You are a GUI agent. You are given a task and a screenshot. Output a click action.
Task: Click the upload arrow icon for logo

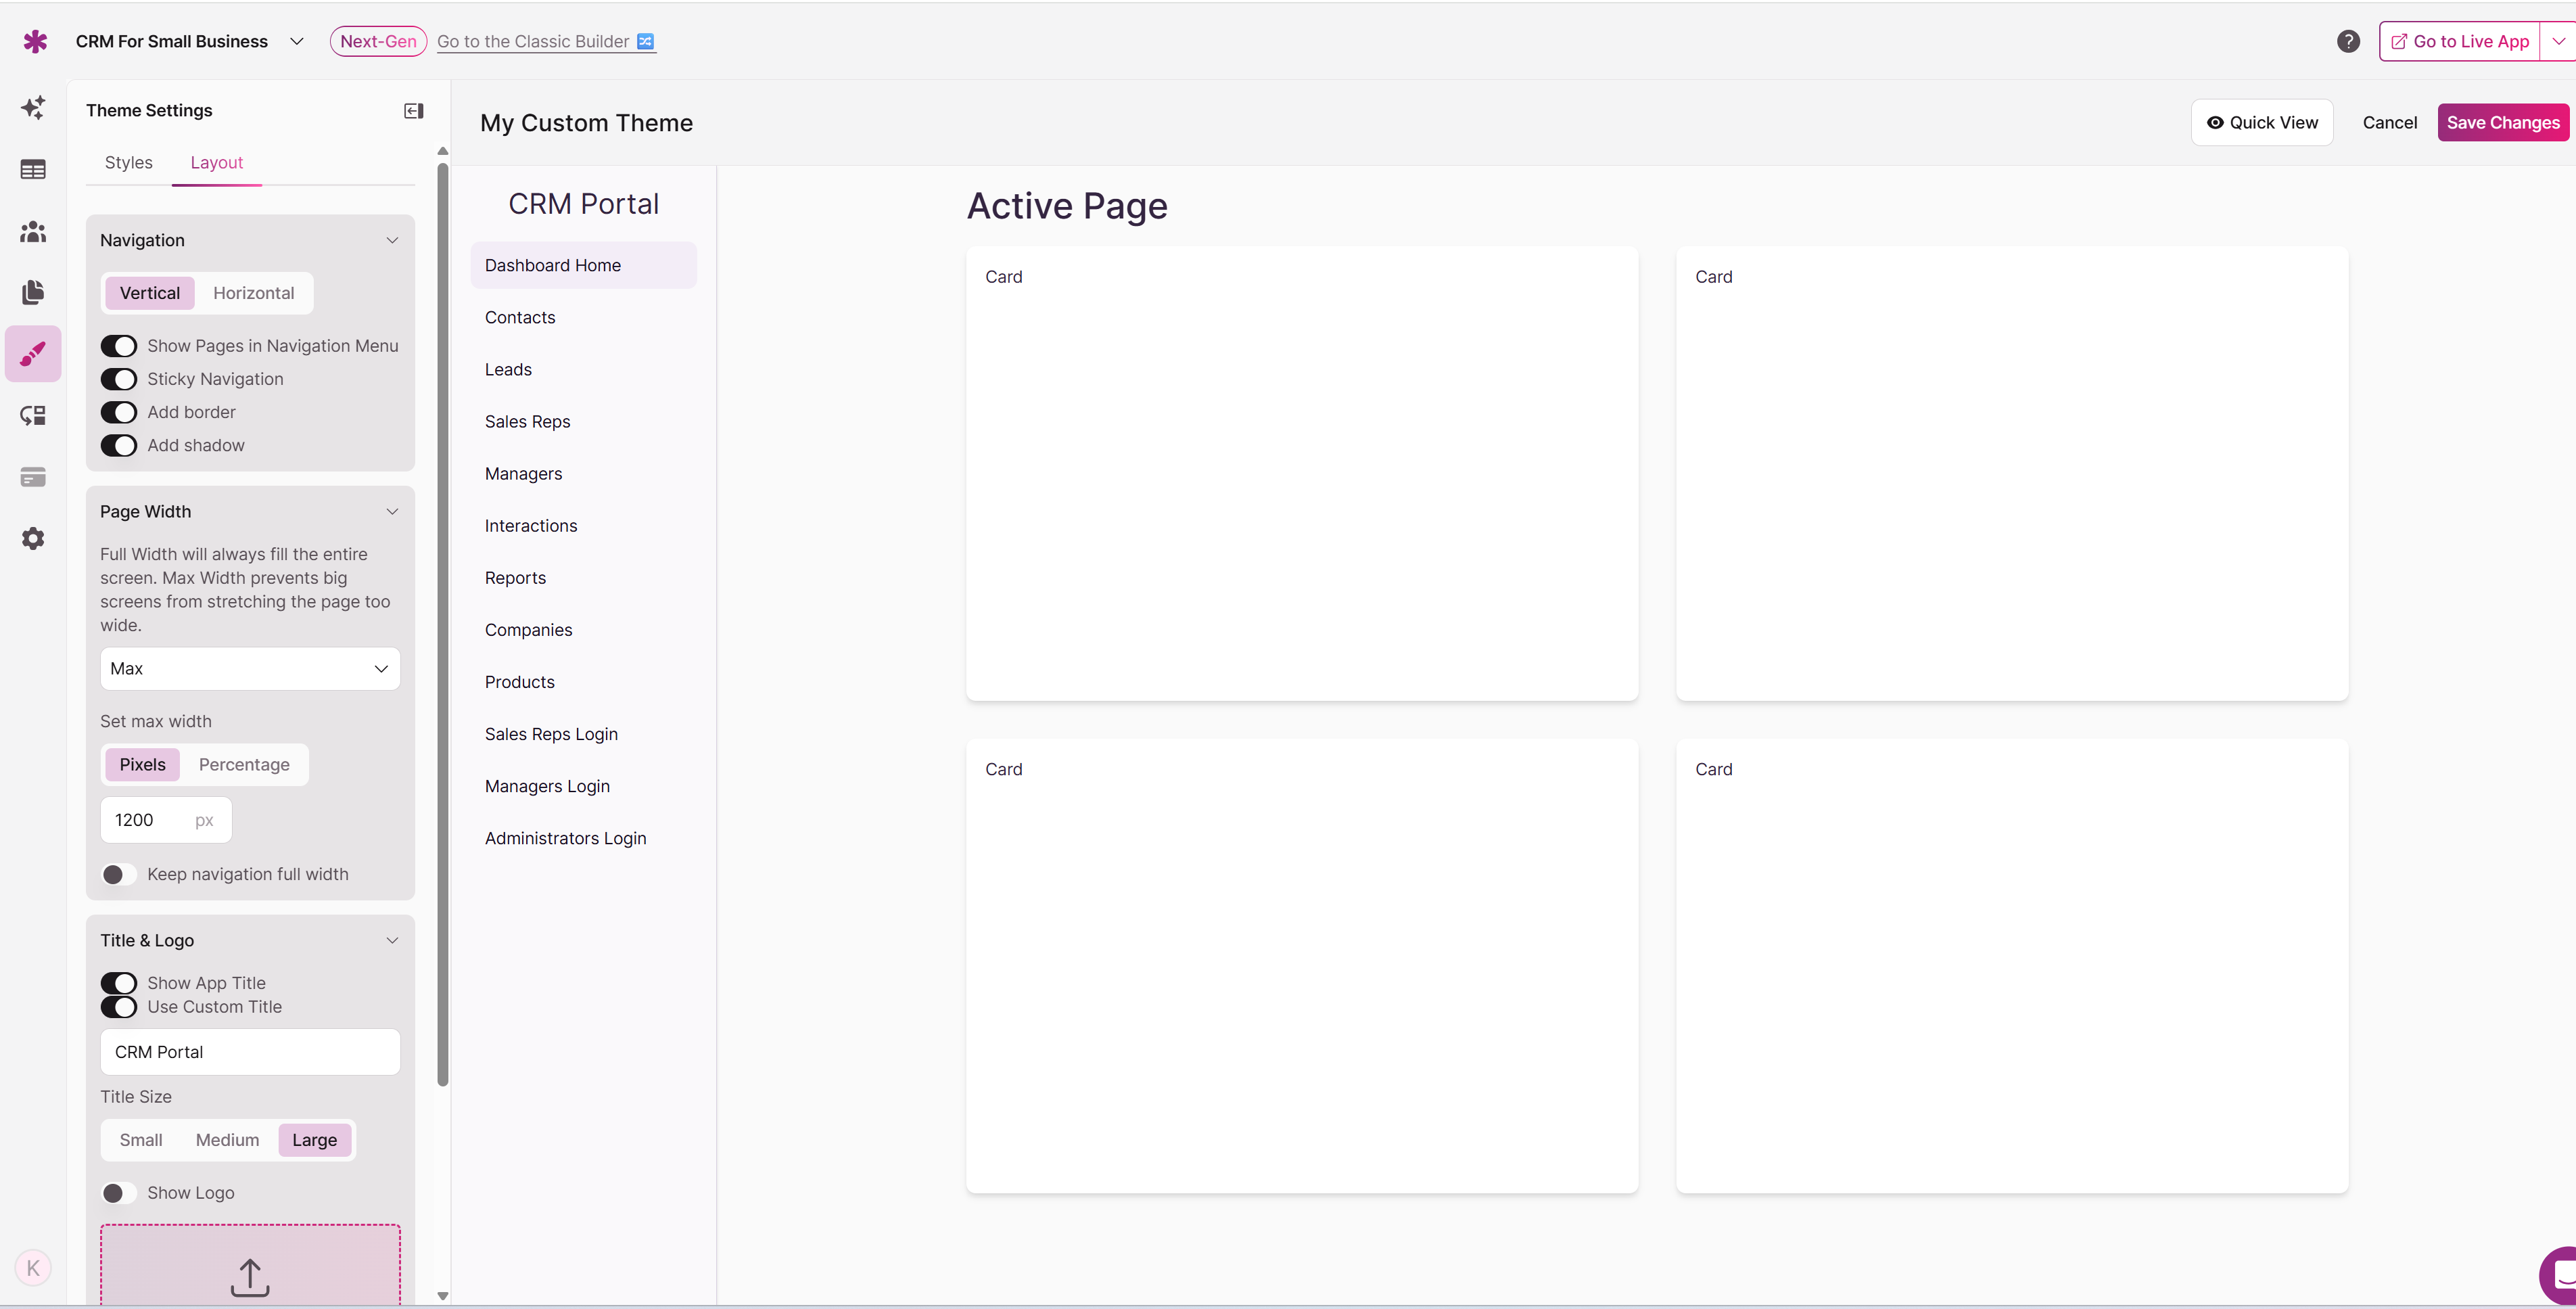[x=250, y=1277]
